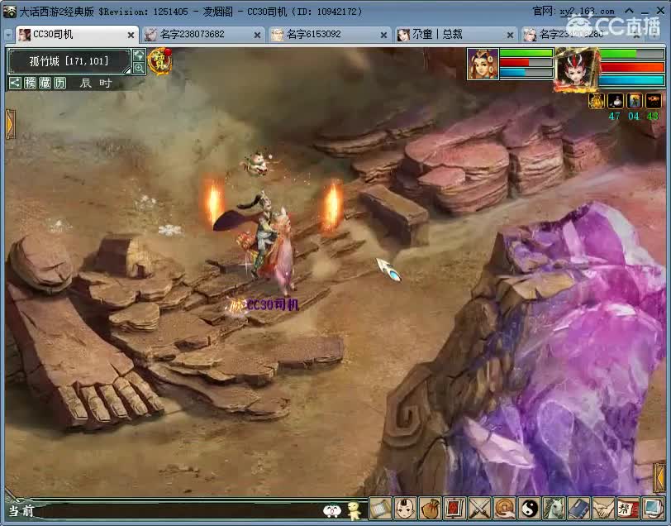Click the red banner flag icon
The height and width of the screenshot is (526, 671).
coord(454,509)
